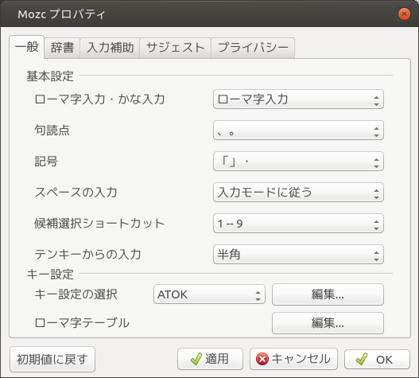The height and width of the screenshot is (378, 419).
Task: Expand the テンキーからの入力 dropdown
Action: pos(298,255)
